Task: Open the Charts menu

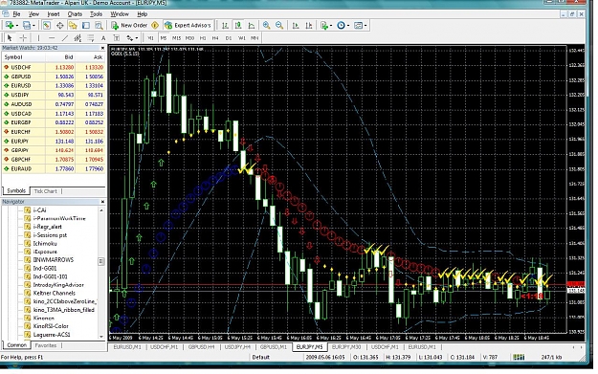Action: (75, 14)
